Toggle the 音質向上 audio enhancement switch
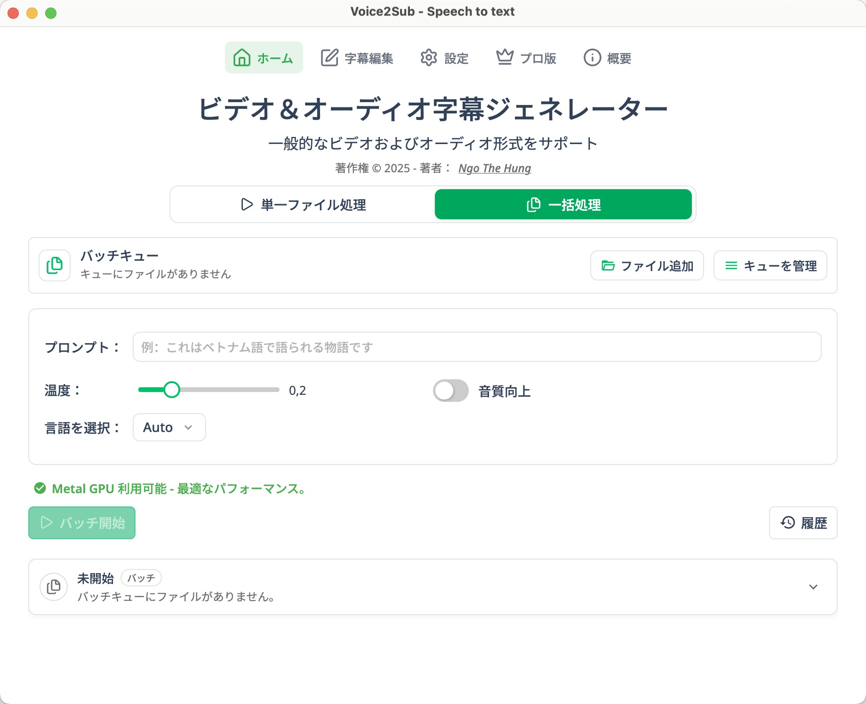The image size is (866, 704). click(451, 391)
